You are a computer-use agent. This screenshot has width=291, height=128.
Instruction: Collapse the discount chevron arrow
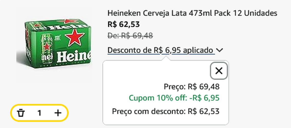coord(219,50)
